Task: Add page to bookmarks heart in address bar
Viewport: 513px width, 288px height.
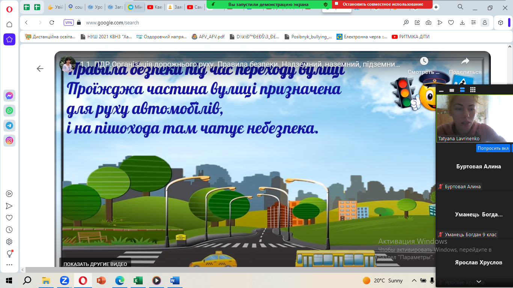Action: click(451, 22)
